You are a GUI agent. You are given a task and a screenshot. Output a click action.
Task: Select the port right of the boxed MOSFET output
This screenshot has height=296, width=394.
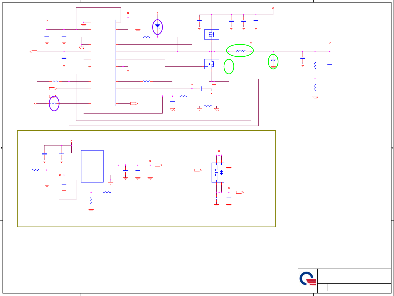click(x=240, y=192)
